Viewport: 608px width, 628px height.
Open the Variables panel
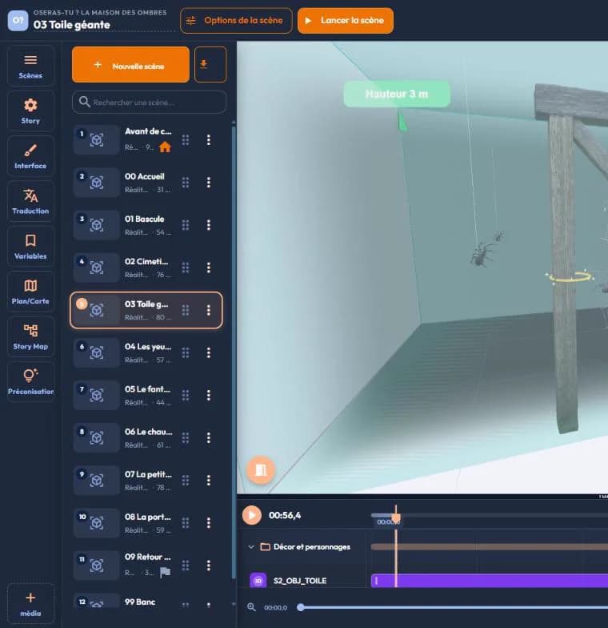[x=30, y=247]
